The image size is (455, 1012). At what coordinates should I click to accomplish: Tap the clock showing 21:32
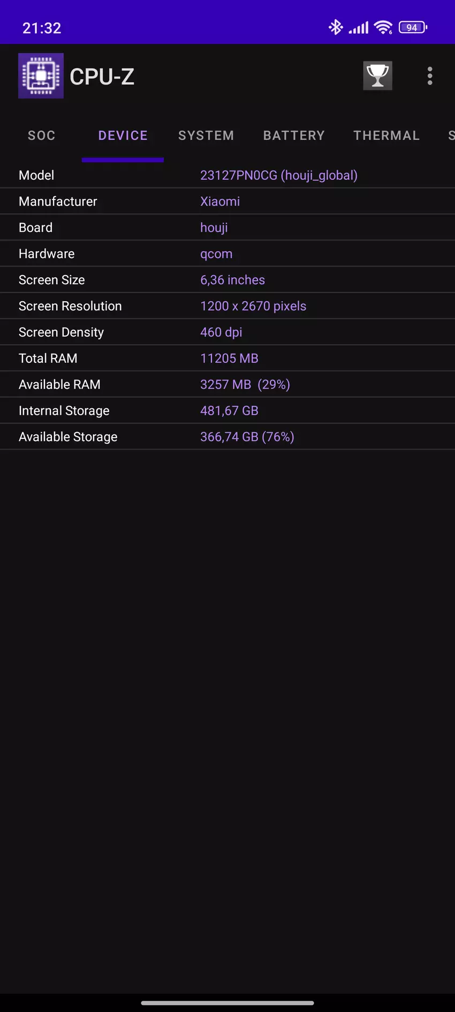(42, 28)
